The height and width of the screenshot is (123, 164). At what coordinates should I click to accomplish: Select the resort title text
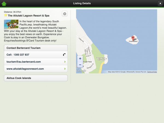click(28, 16)
